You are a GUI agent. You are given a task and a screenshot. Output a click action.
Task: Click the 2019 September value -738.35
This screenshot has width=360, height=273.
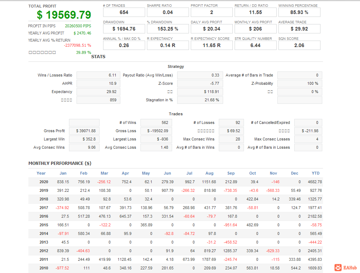click(230, 191)
